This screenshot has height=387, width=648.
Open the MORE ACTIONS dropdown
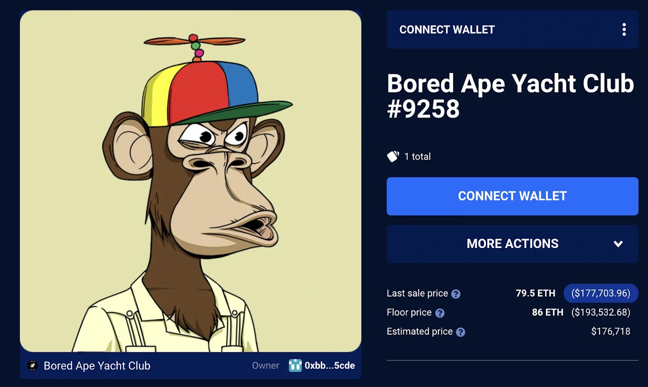click(x=512, y=244)
